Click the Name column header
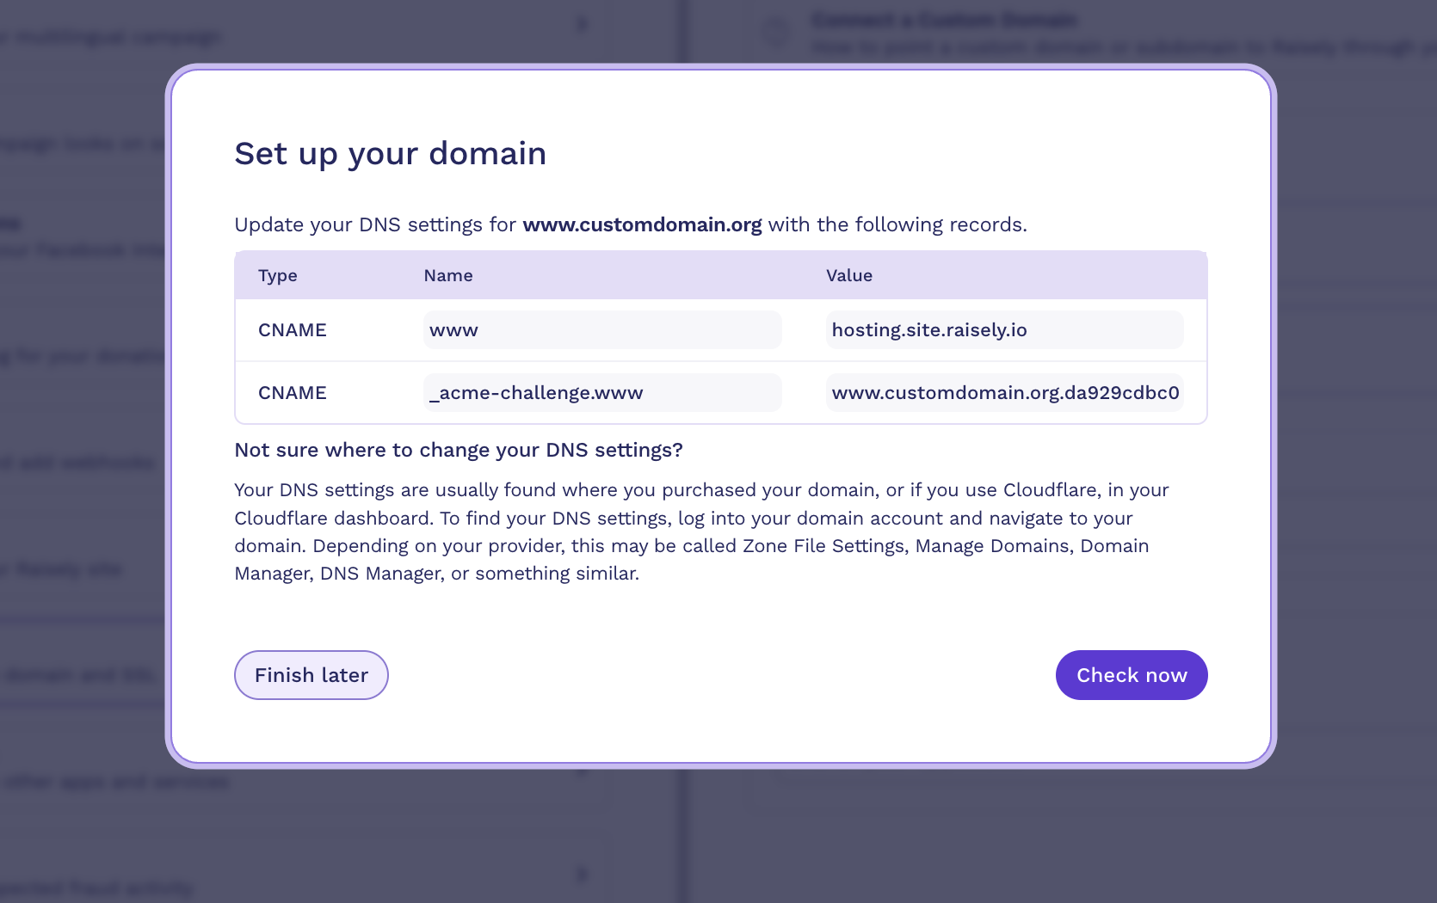 coord(448,275)
